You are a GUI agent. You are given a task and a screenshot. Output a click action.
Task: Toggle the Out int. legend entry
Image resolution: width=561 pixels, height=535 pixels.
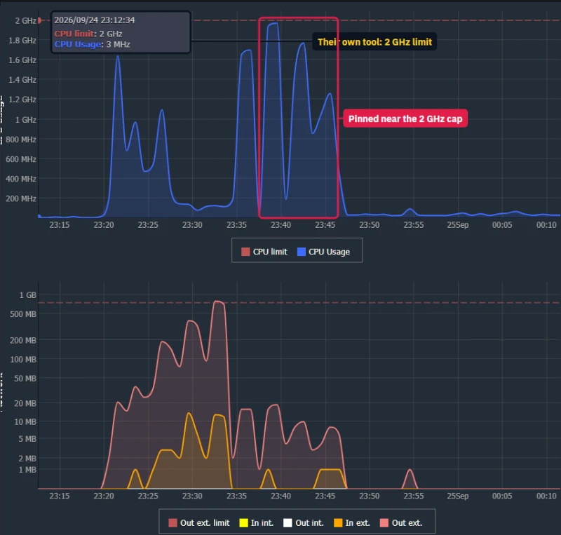304,523
